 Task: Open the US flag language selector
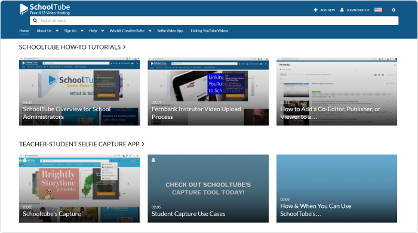(x=378, y=10)
